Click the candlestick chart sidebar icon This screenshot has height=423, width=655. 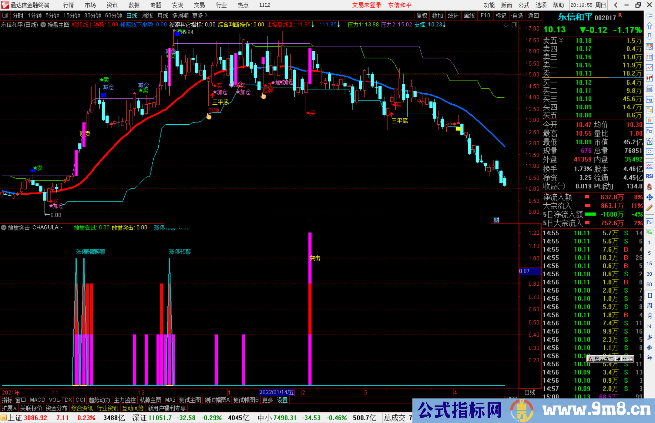tap(649, 78)
